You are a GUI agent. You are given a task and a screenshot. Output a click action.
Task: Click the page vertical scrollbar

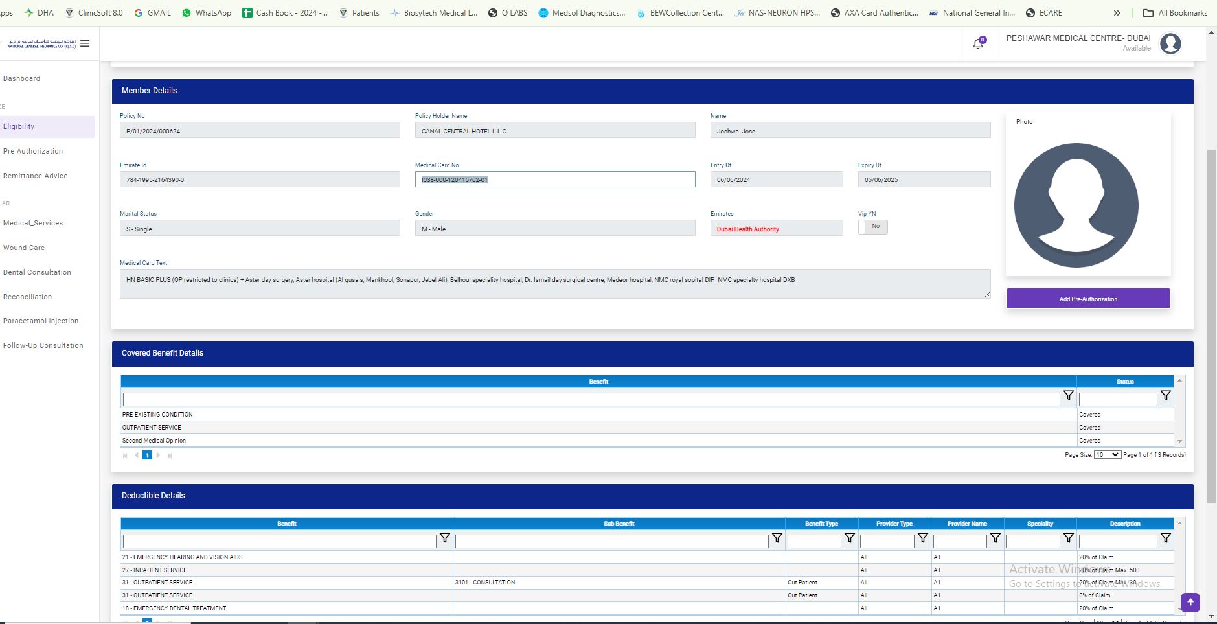(1211, 324)
